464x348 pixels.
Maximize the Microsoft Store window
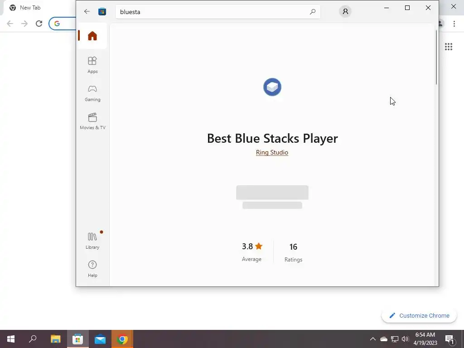pos(407,8)
